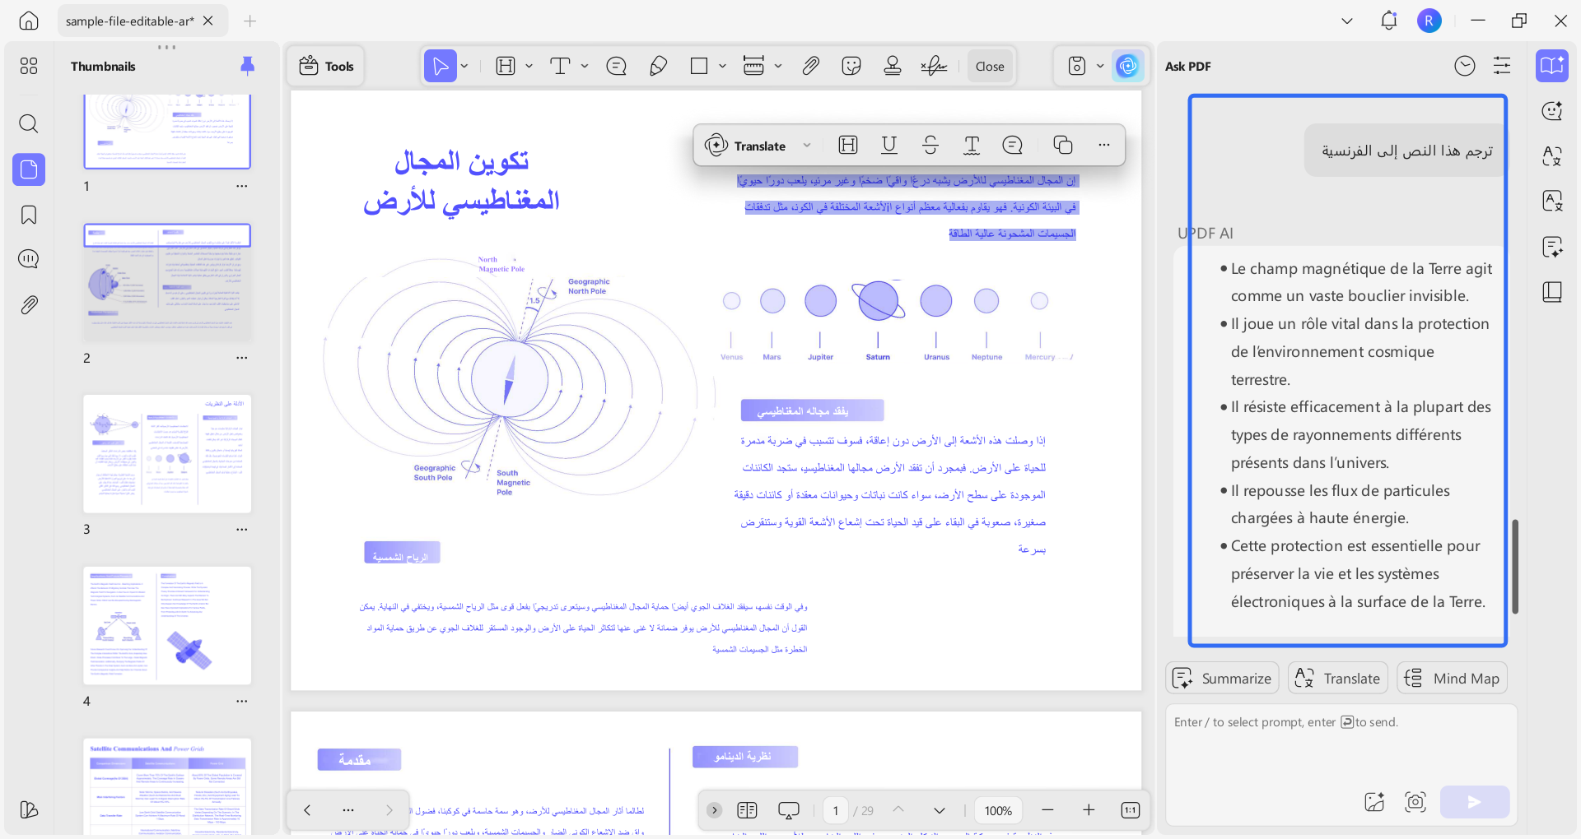Open chat history clock icon
Screen dimensions: 1581x839
(x=1465, y=66)
